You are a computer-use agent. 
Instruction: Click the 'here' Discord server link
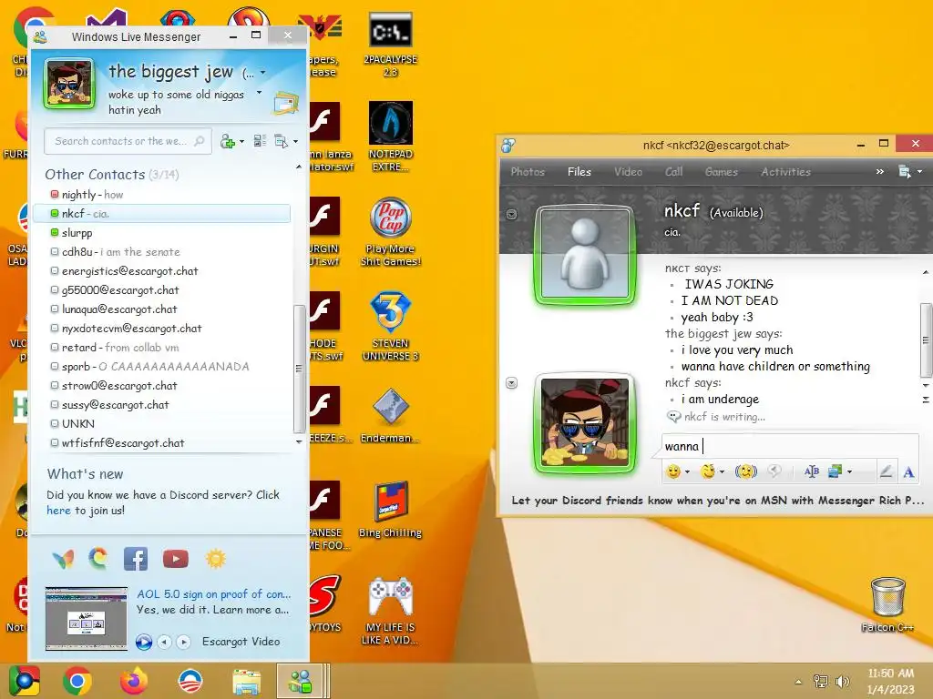[58, 511]
